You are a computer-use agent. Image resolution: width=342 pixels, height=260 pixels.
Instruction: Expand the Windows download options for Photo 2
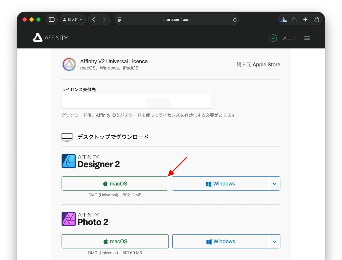pos(274,241)
